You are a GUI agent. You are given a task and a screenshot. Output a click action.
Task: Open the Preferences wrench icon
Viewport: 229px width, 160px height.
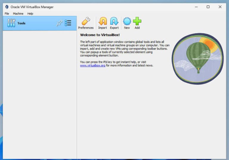pos(86,21)
